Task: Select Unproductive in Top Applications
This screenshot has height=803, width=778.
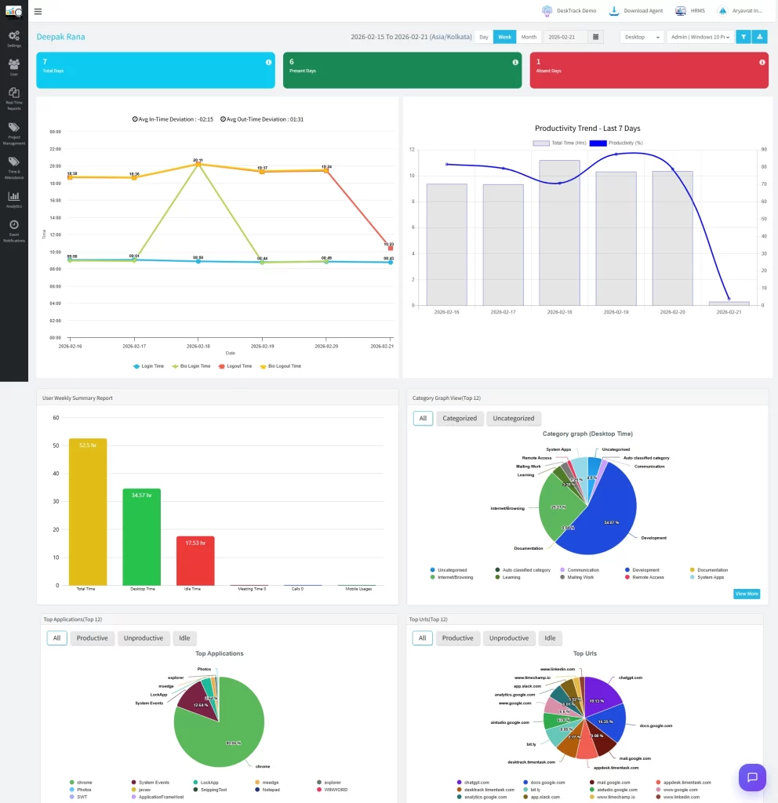Action: point(144,638)
